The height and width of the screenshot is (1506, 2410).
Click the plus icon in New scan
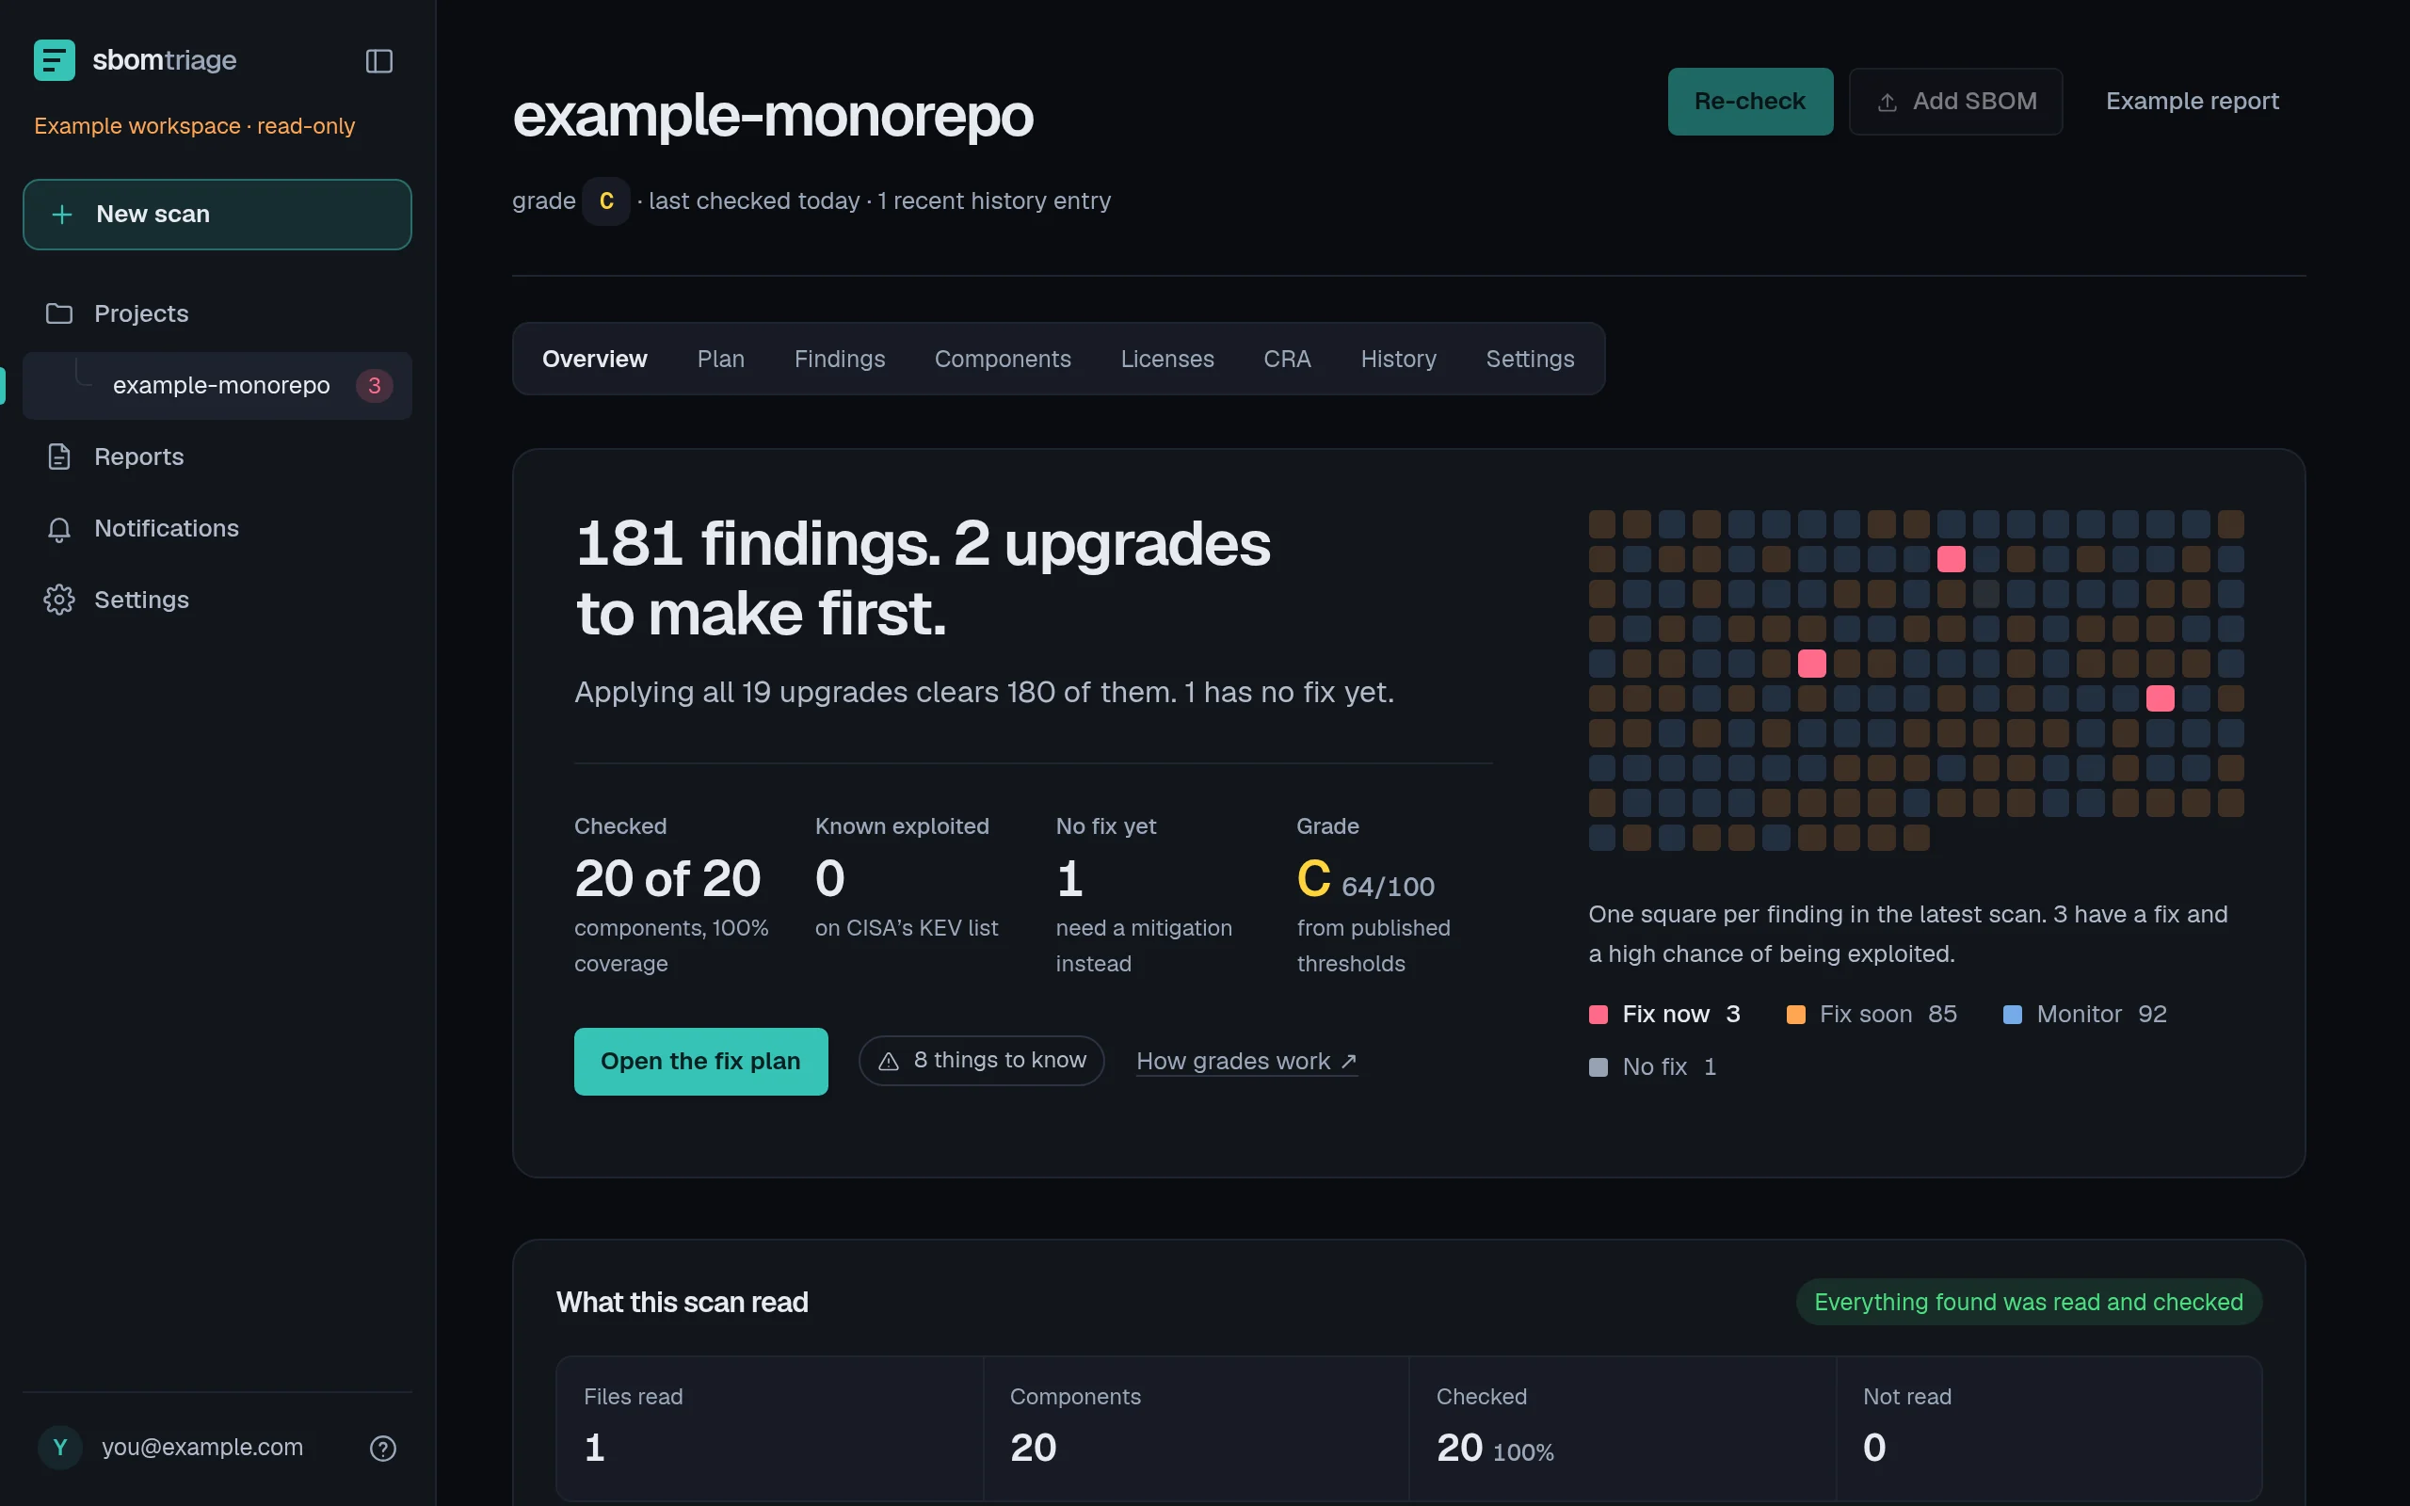click(62, 215)
